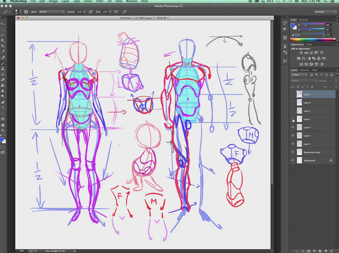Select the Healing Brush tool
339x253 pixels.
3,58
